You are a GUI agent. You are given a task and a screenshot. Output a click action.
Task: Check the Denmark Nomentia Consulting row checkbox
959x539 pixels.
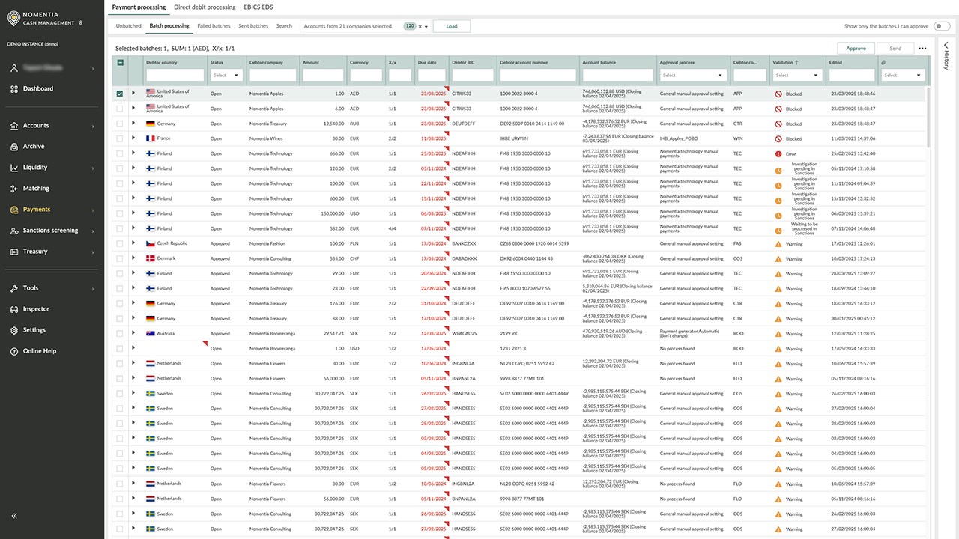(120, 258)
